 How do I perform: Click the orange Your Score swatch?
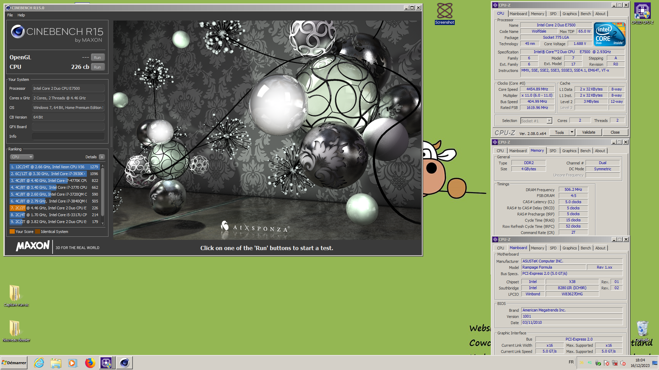point(12,232)
